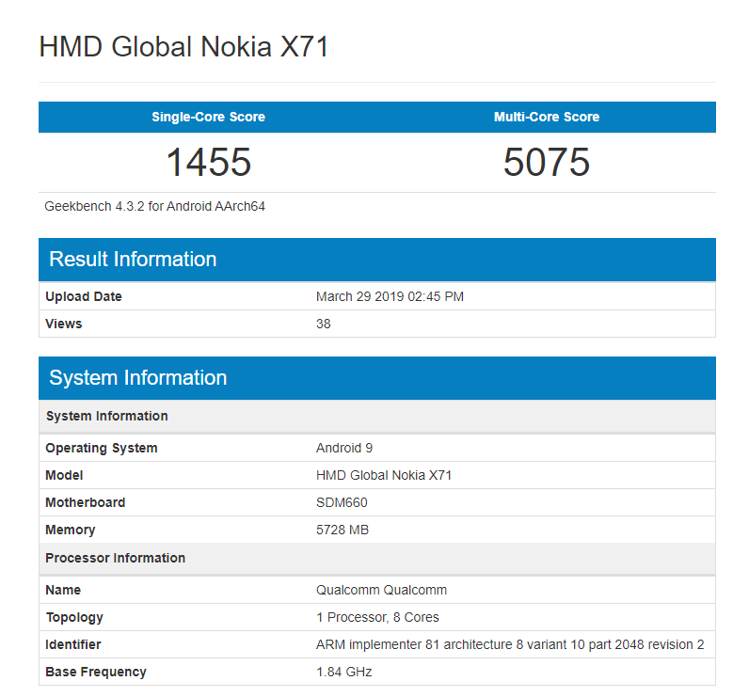Select the 'Android 9' value
The image size is (733, 697).
click(x=344, y=448)
